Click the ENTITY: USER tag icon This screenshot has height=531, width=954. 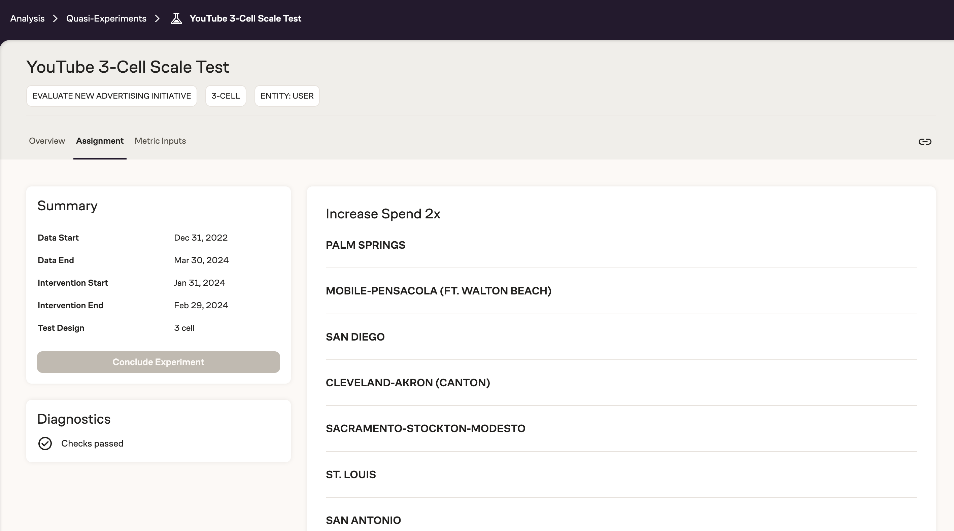[286, 96]
